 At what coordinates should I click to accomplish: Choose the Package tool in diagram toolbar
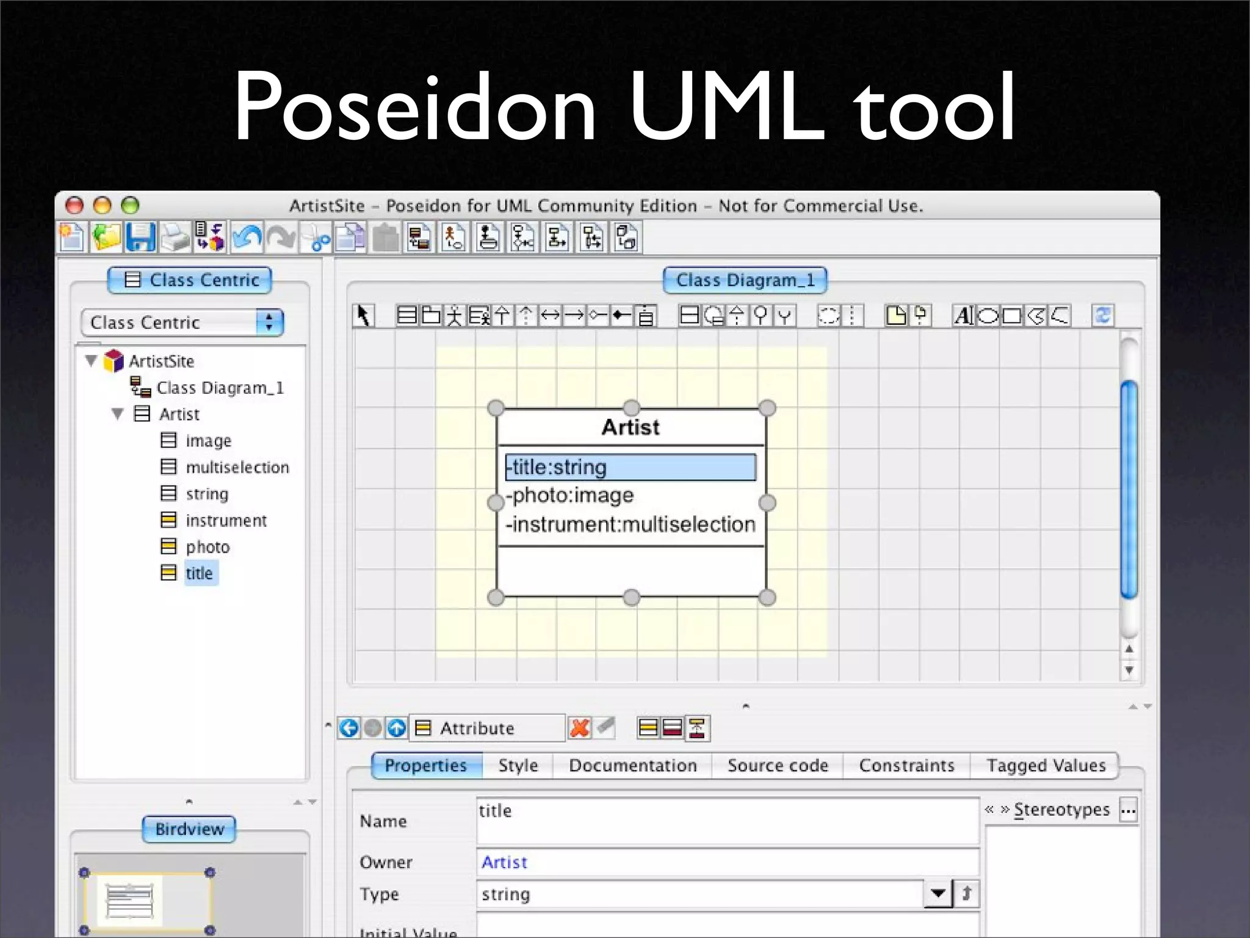tap(431, 316)
